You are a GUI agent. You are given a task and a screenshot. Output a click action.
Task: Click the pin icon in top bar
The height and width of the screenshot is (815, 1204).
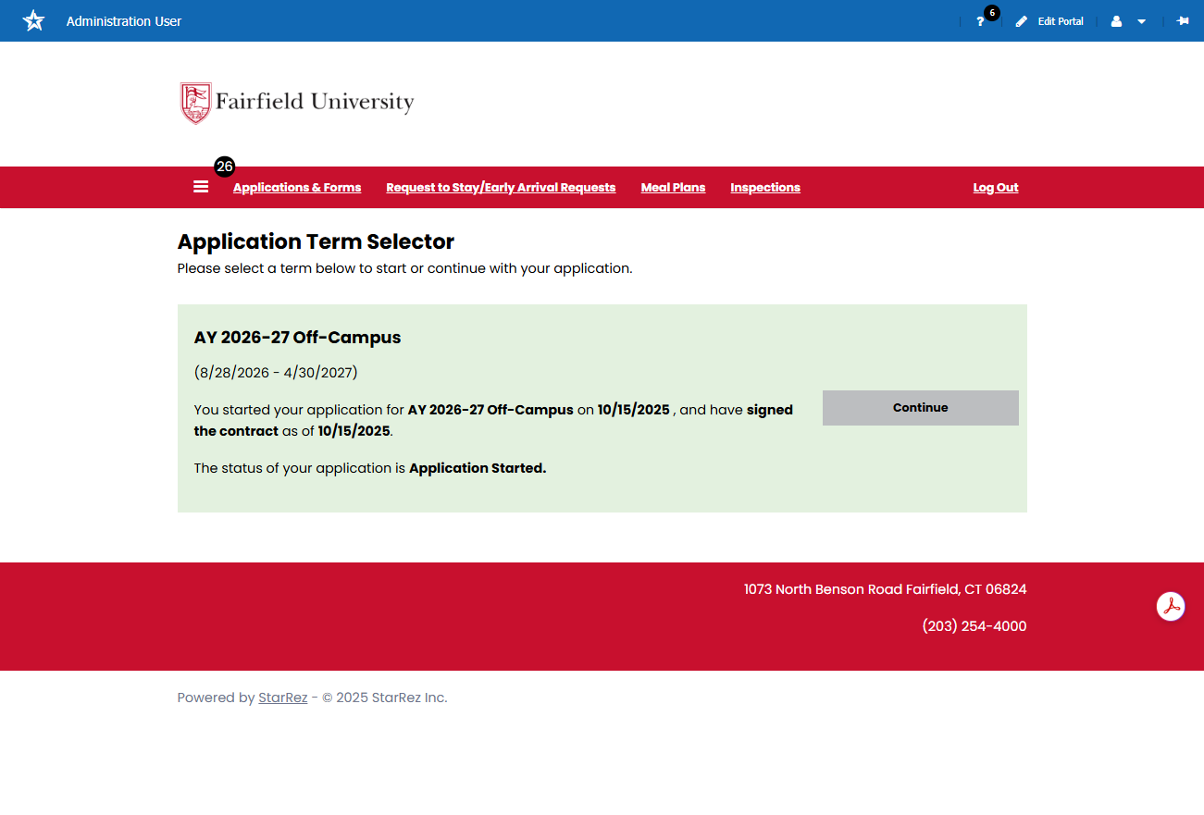click(1183, 20)
